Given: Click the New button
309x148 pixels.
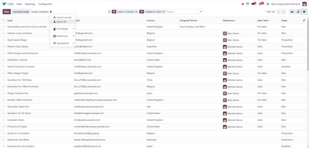Looking at the screenshot, I should [x=7, y=12].
